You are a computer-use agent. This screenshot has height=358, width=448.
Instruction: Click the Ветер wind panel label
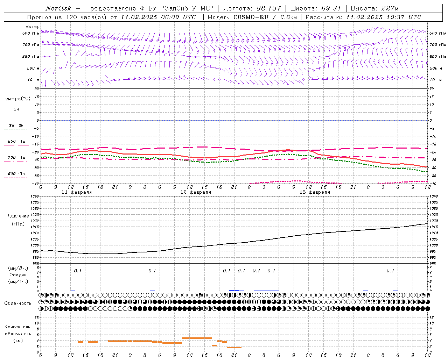[32, 27]
